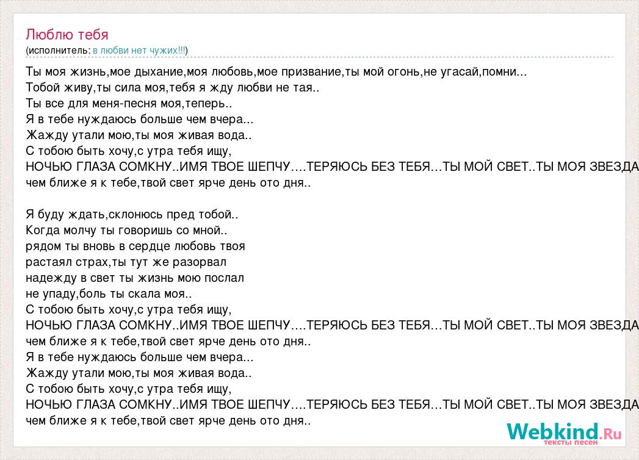Click the line "рядом ты вновь в сердце любовь твоя"
This screenshot has height=460, width=639.
coord(135,246)
